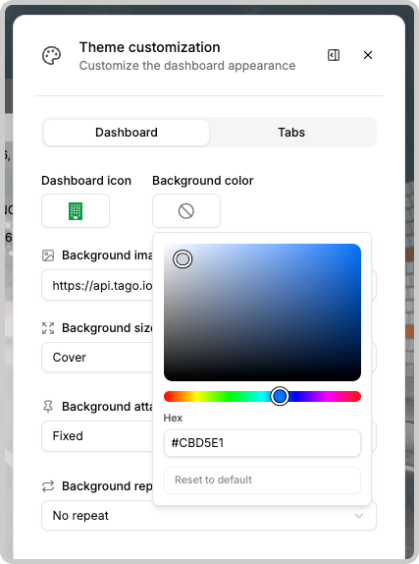Open the Fixed background attachment dropdown
Viewport: 419px width, 564px height.
click(97, 436)
